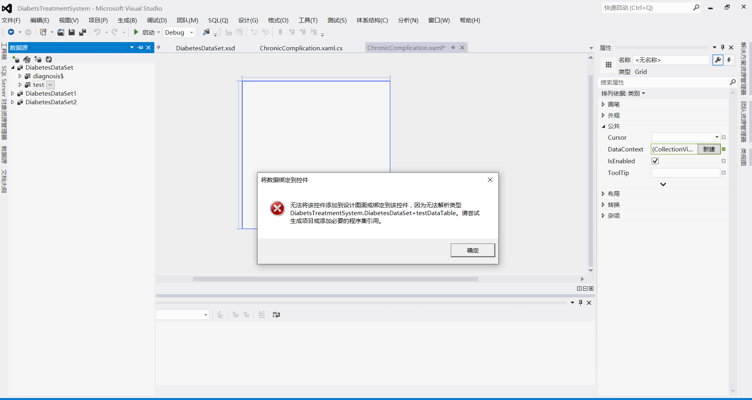This screenshot has height=400, width=752.
Task: Click the Grid type icon in Properties
Action: (609, 65)
